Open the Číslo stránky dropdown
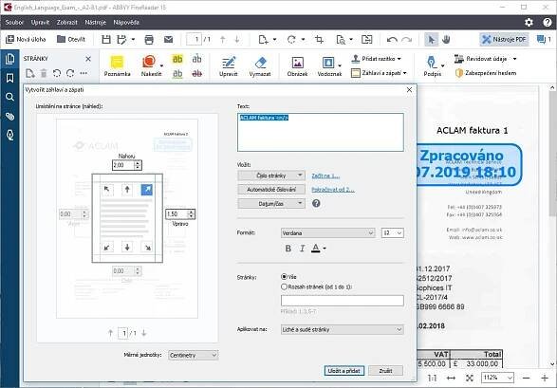The image size is (557, 388). tap(271, 176)
